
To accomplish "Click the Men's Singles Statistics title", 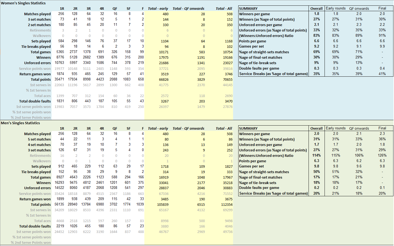I will 20,123.
